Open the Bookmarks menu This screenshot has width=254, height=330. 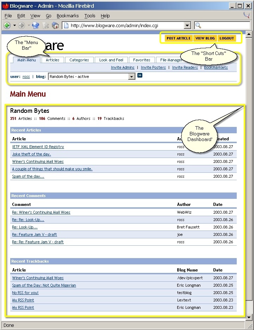(68, 16)
